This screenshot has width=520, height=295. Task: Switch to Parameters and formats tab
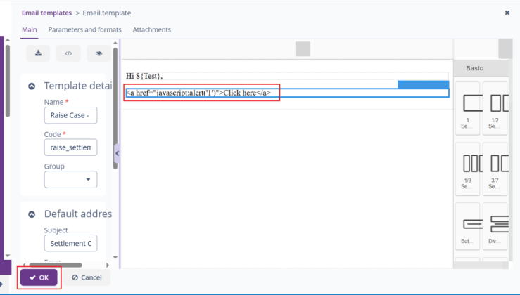click(84, 29)
